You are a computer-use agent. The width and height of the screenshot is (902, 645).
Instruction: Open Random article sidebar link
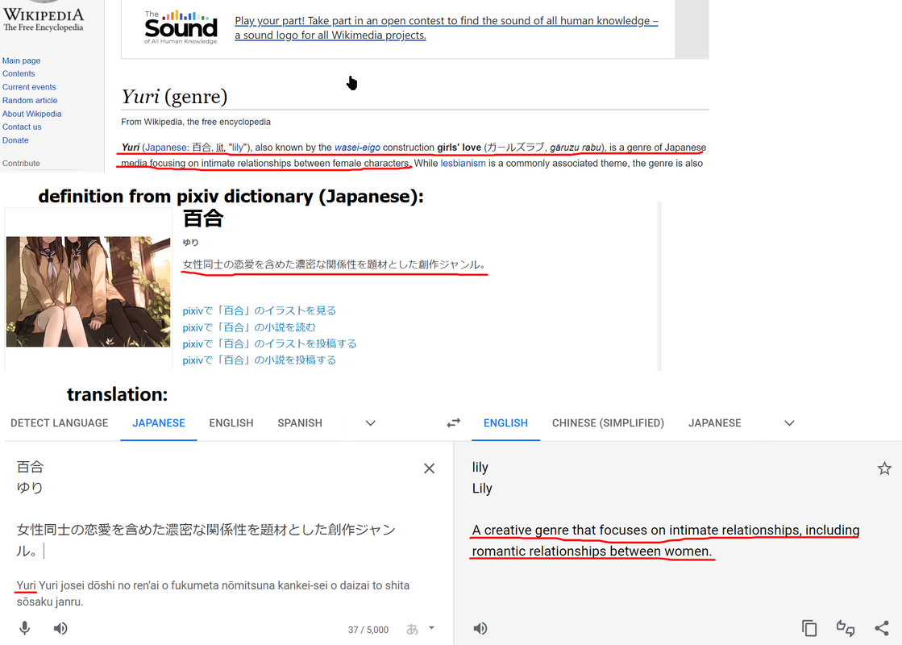[x=30, y=100]
